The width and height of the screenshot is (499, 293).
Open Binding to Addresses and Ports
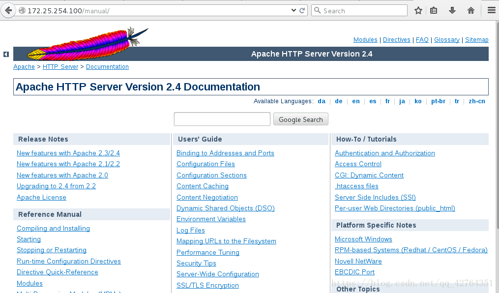(x=225, y=153)
